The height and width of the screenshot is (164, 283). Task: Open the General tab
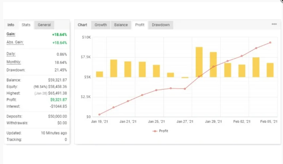44,25
